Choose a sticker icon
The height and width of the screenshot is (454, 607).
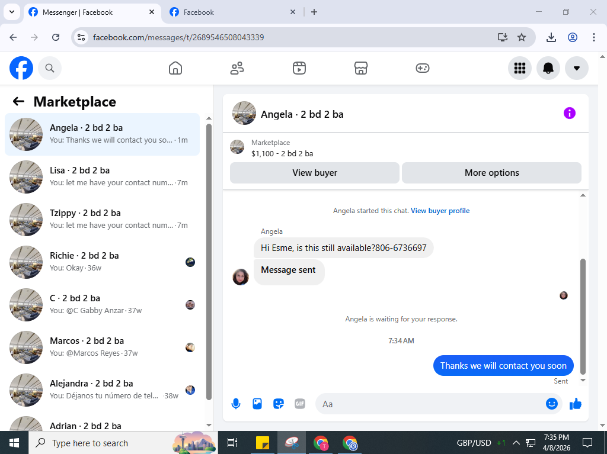point(279,404)
